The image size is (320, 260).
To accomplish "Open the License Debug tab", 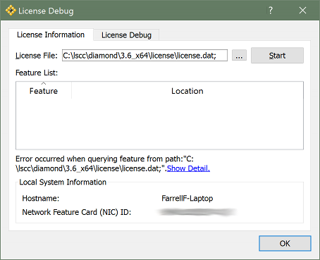I will 126,35.
